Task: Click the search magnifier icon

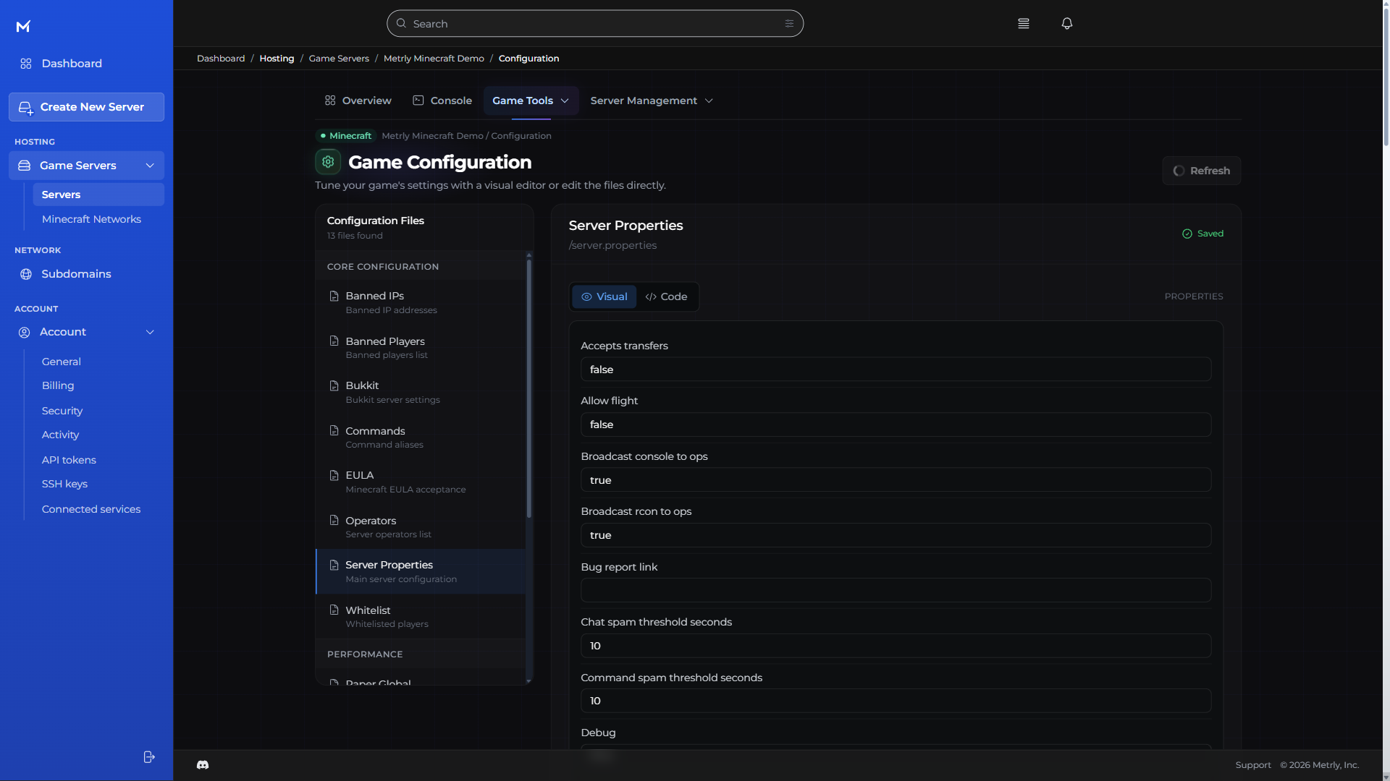Action: tap(401, 23)
